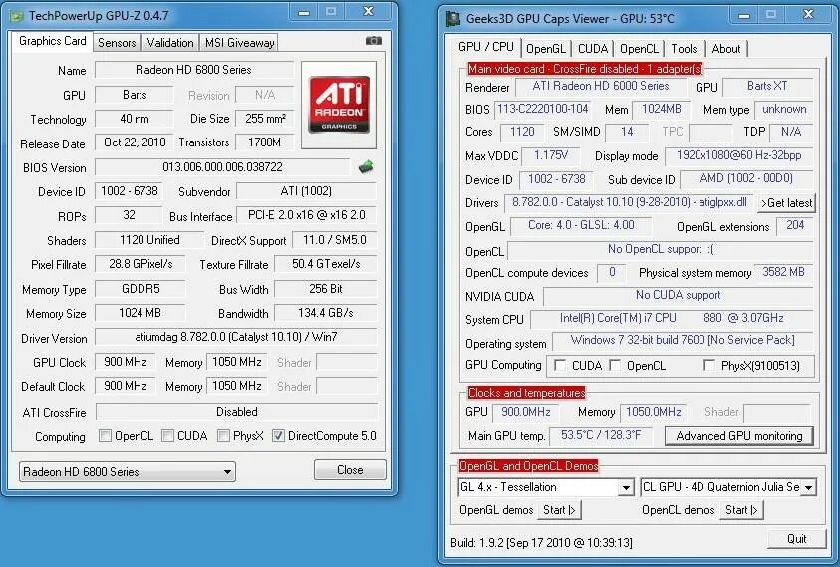Viewport: 840px width, 567px height.
Task: Click the OpenGL extensions 204 value
Action: (795, 225)
